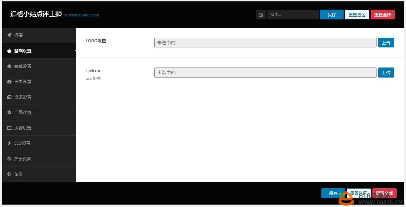Go to 菜单设置 section
The height and width of the screenshot is (207, 406).
(39, 66)
